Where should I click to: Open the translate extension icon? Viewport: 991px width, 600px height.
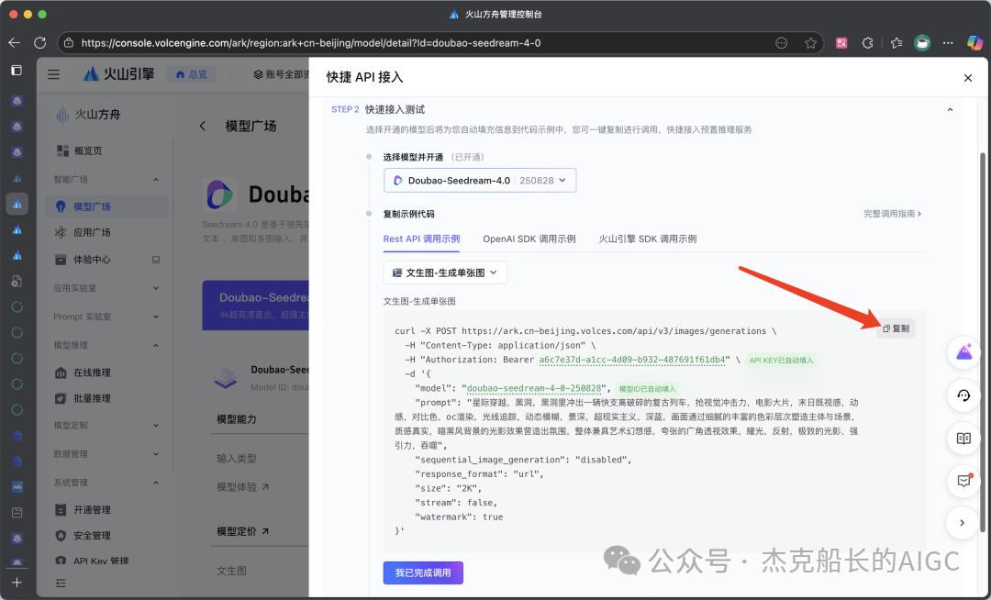[x=841, y=43]
